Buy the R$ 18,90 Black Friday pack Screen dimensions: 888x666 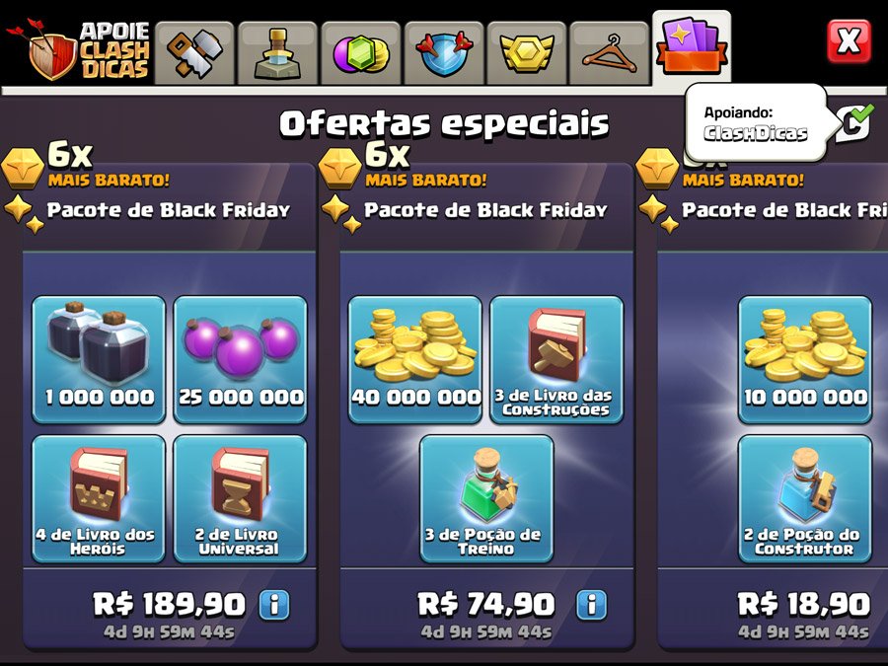pyautogui.click(x=803, y=604)
